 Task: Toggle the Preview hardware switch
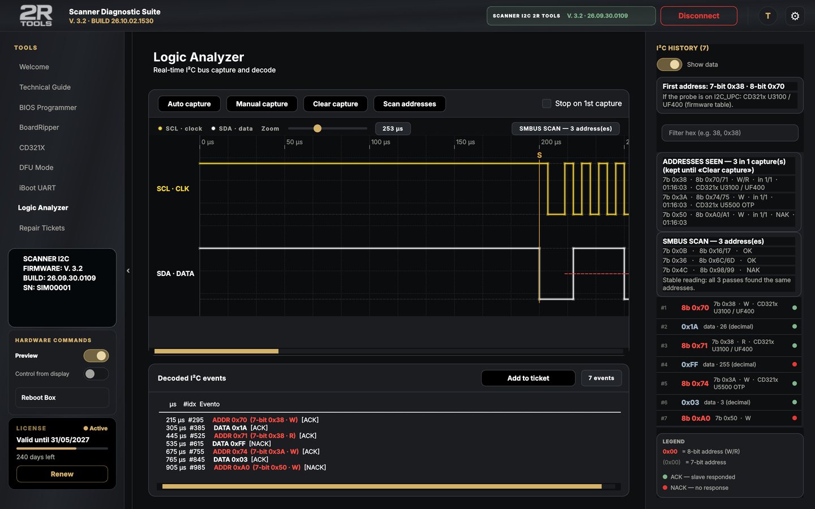(x=96, y=356)
